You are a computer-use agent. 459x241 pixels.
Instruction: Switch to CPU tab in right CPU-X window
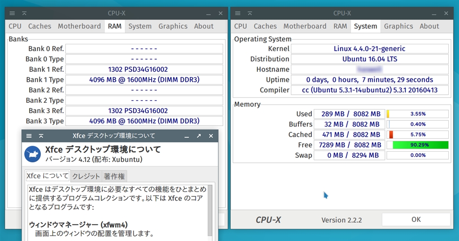click(241, 26)
